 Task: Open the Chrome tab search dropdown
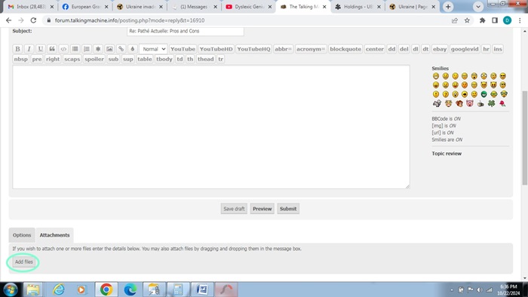[477, 7]
